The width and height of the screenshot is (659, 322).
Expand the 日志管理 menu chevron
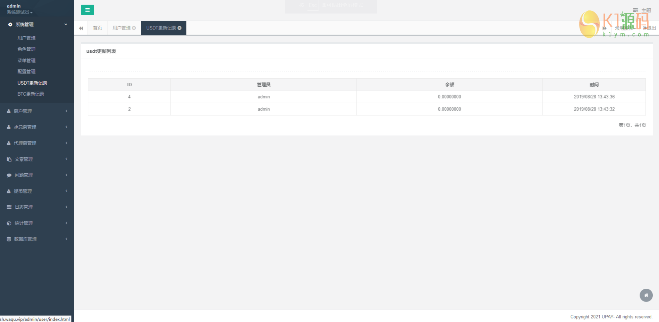(x=66, y=207)
